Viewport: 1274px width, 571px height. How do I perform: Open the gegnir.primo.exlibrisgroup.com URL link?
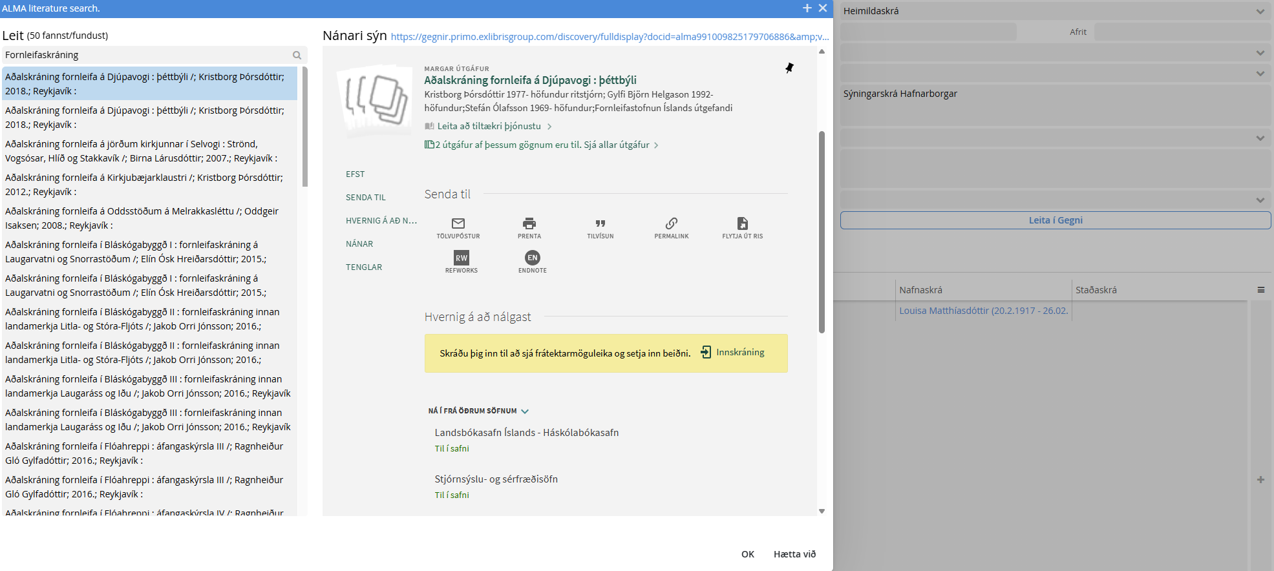click(610, 37)
